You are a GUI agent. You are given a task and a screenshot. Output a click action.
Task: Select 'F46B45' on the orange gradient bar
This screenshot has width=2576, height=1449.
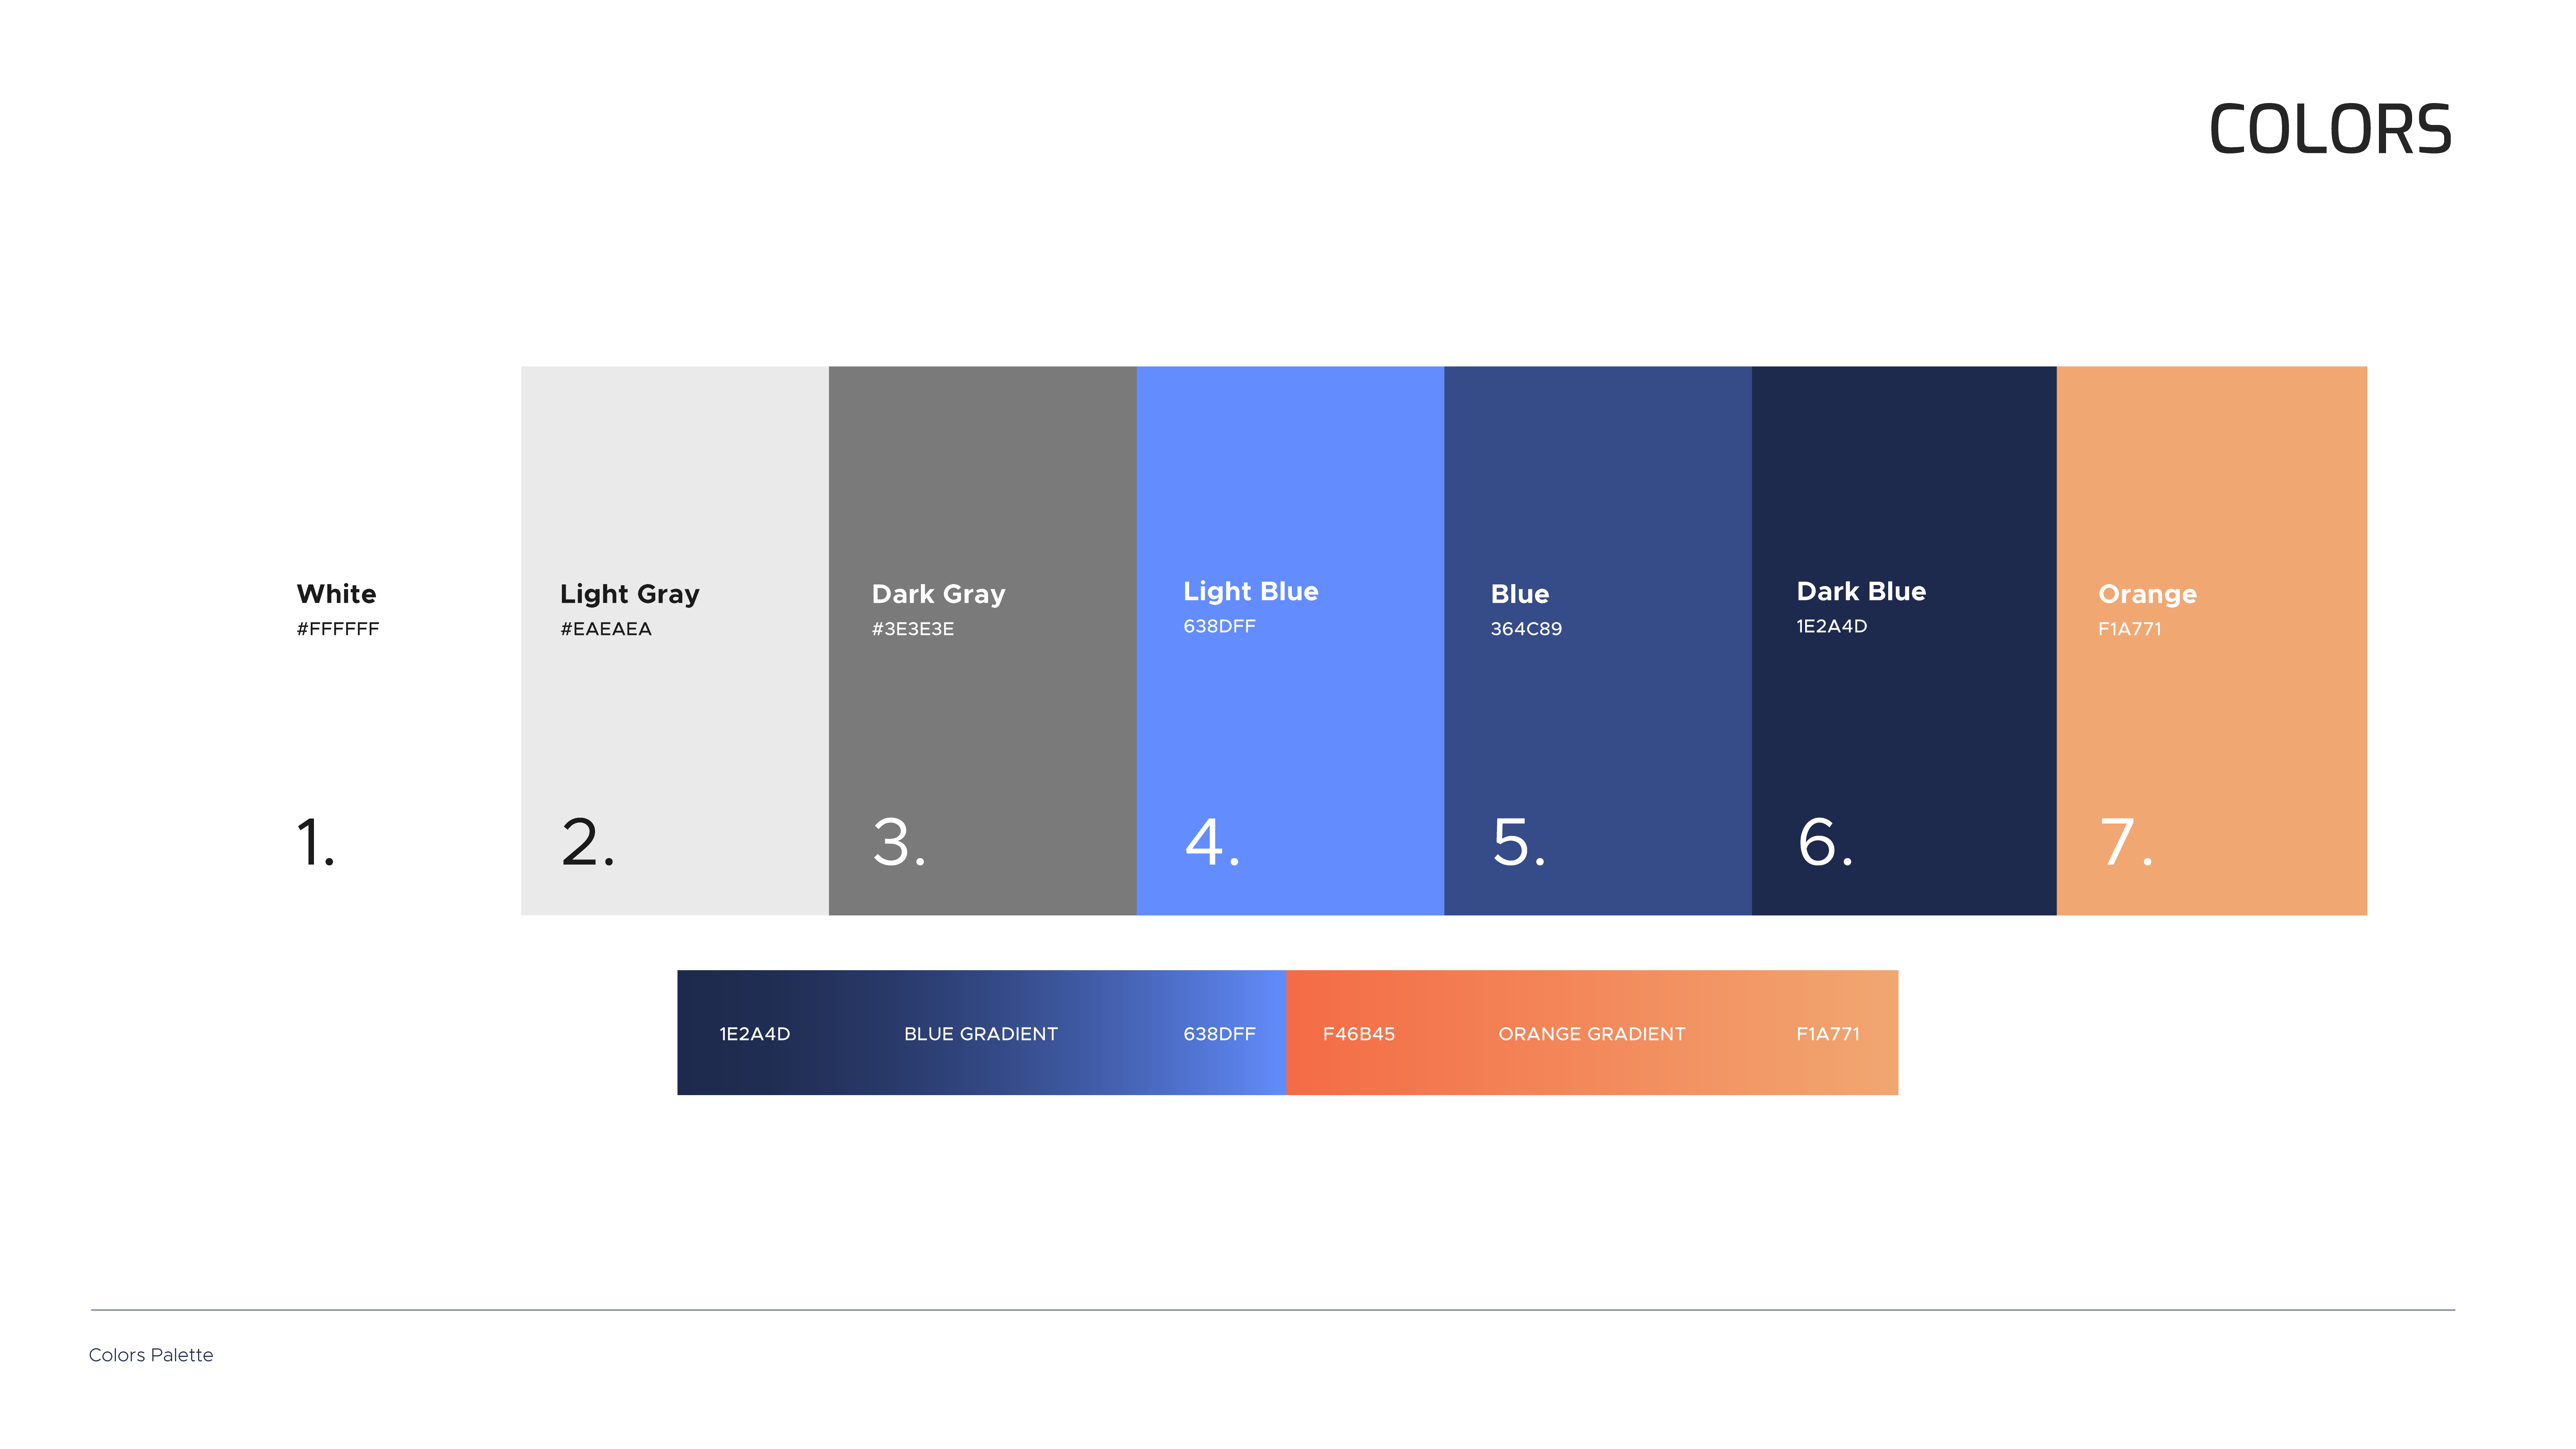1359,1034
